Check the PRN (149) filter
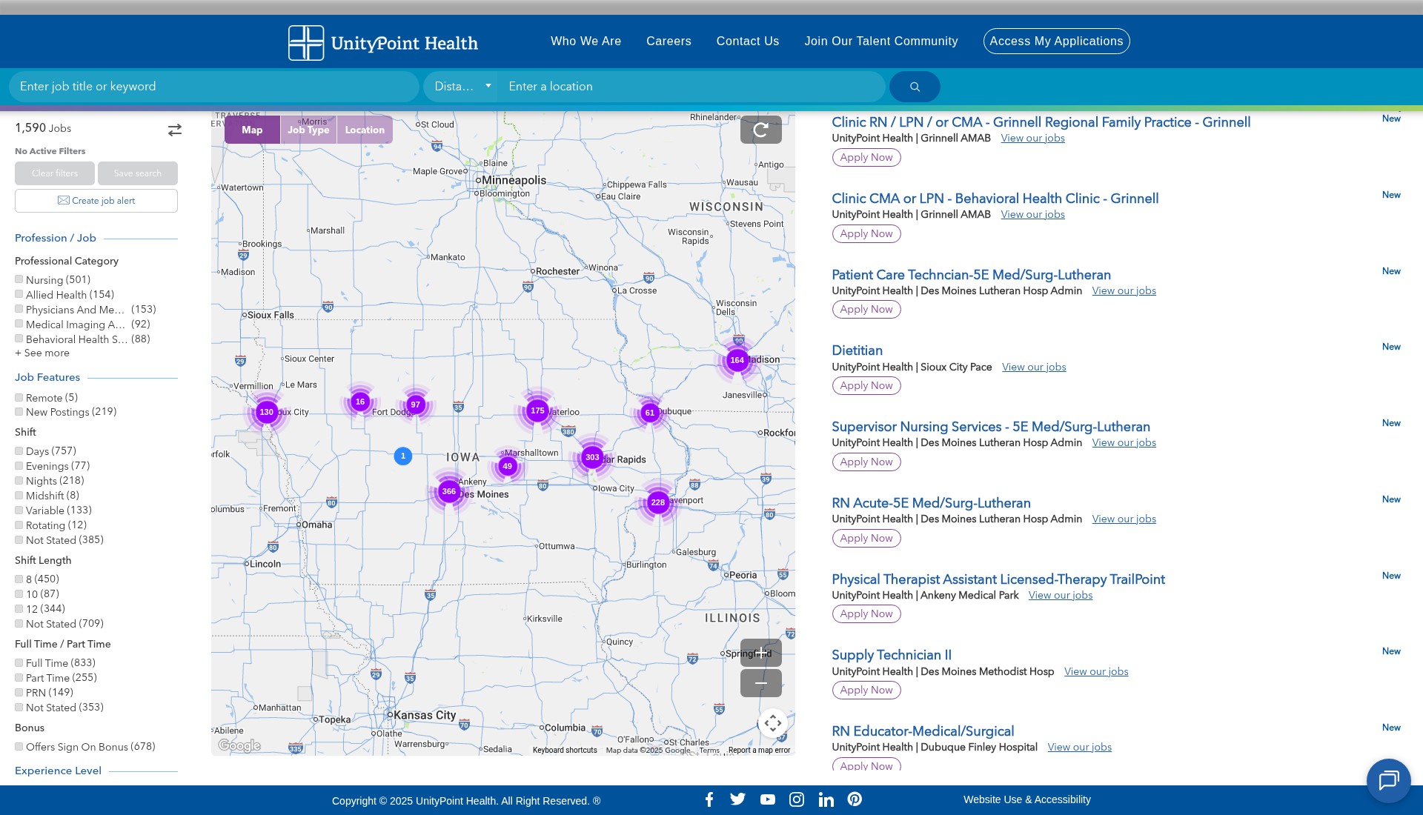 [x=19, y=692]
